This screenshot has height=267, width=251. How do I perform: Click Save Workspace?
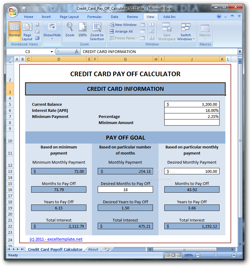[167, 31]
